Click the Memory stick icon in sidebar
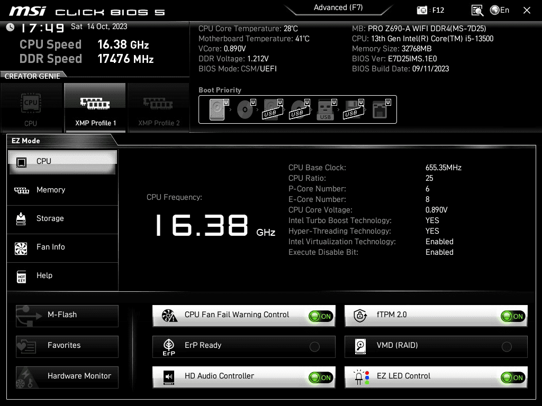The height and width of the screenshot is (406, 542). coord(21,190)
